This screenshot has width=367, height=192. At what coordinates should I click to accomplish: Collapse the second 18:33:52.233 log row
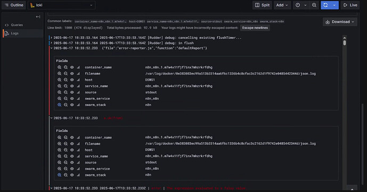(x=51, y=118)
